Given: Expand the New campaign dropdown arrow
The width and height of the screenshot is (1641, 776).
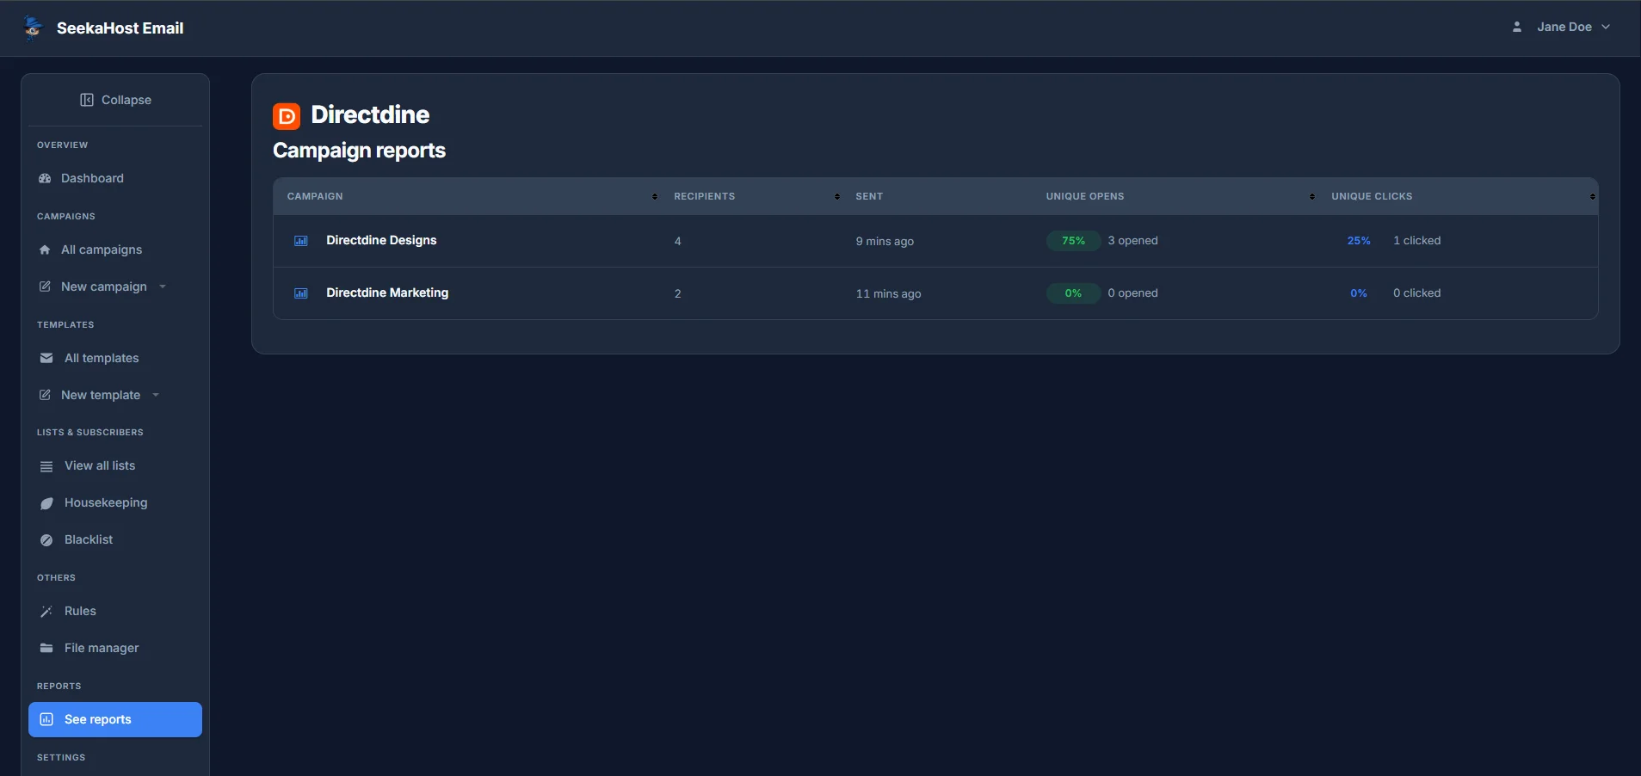Looking at the screenshot, I should coord(163,286).
